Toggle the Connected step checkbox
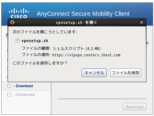The width and height of the screenshot is (154, 116). click(9, 95)
